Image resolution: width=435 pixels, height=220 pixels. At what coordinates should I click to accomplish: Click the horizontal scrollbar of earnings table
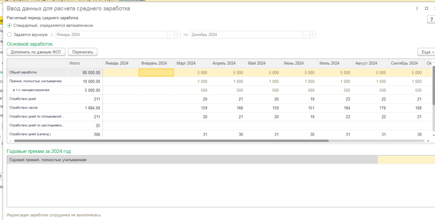click(x=171, y=141)
